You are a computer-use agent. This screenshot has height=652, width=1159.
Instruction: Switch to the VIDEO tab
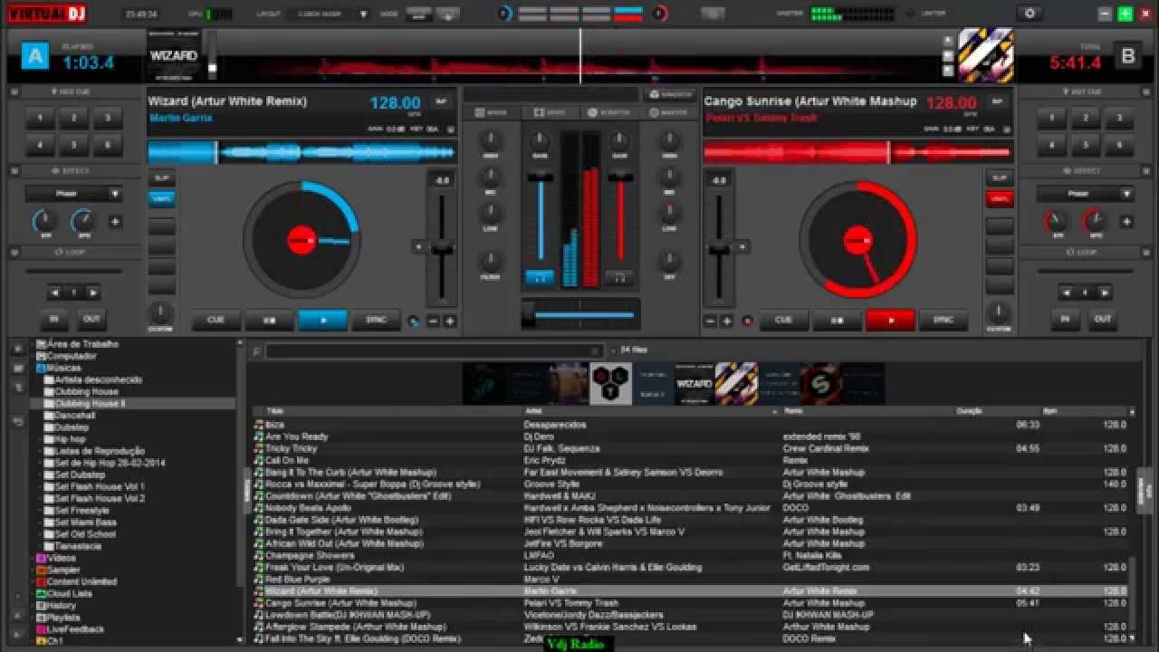pos(549,112)
